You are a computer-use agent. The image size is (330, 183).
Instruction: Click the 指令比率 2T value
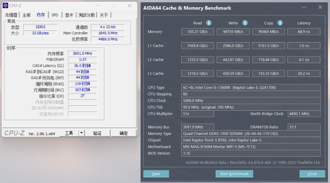82,96
